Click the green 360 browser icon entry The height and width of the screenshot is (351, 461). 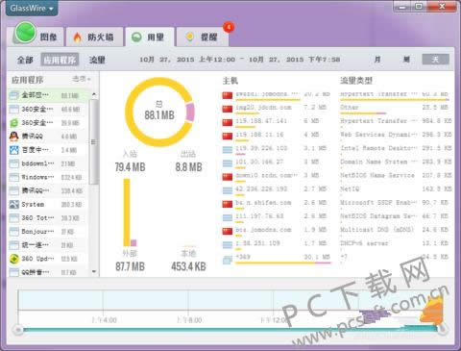click(x=13, y=123)
